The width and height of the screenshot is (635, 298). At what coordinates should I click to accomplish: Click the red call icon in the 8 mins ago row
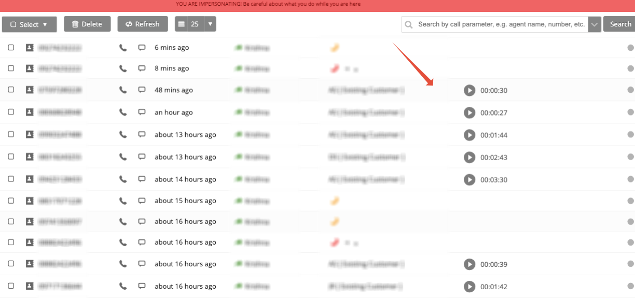pyautogui.click(x=335, y=68)
